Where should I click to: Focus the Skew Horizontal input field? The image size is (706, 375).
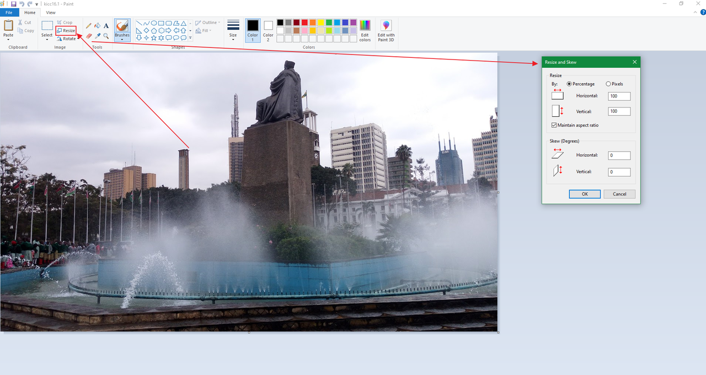[619, 155]
